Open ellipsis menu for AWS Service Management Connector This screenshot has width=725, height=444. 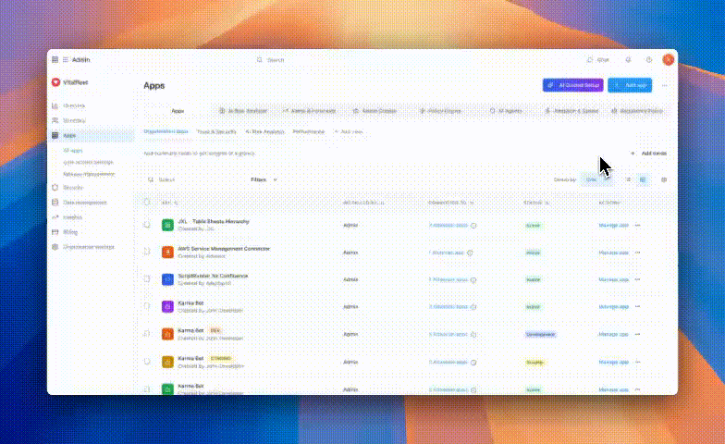pos(638,253)
